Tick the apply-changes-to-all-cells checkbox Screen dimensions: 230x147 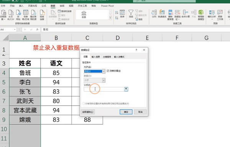click(84, 103)
